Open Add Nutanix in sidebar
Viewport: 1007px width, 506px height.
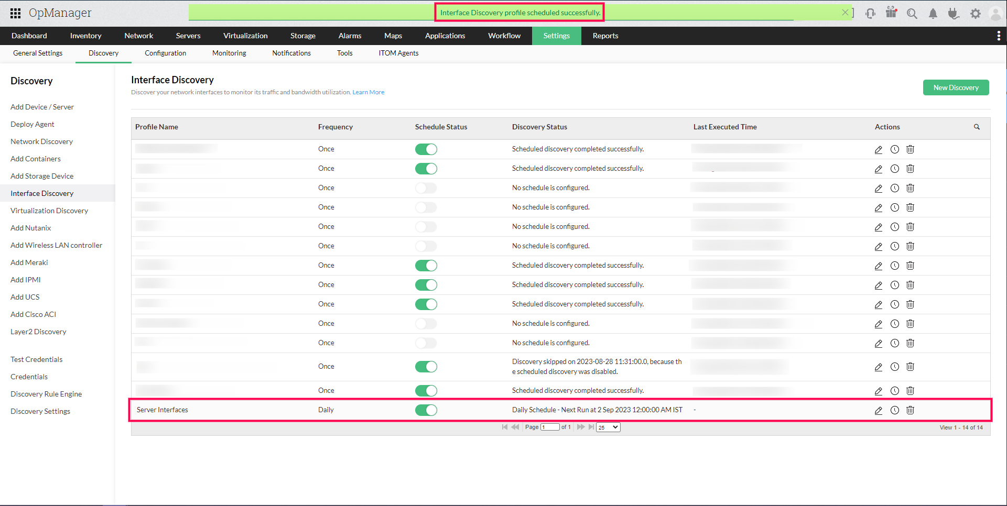click(x=31, y=228)
